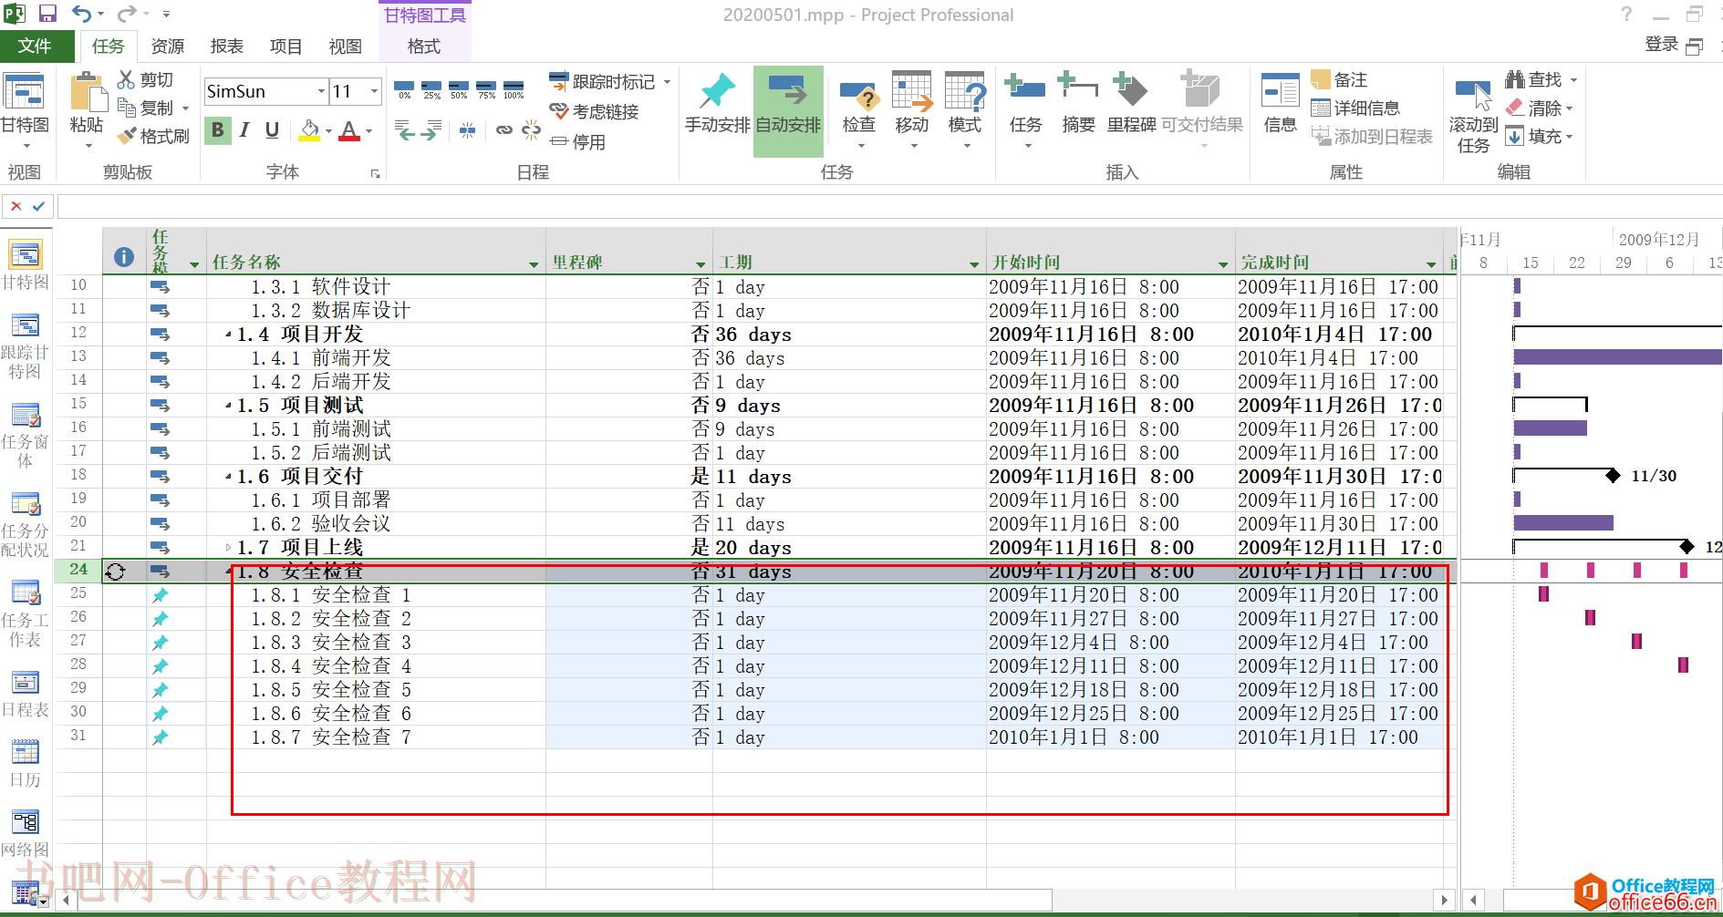The height and width of the screenshot is (917, 1723).
Task: Open the font name SimSun dropdown
Action: (321, 91)
